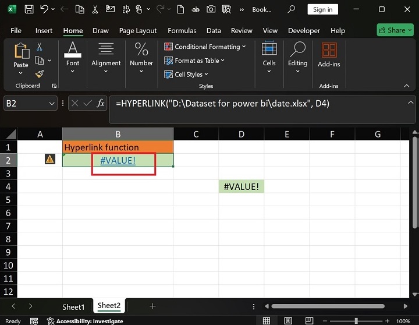Screen dimensions: 419x325
Task: Enable Page Break Preview view
Action: pyautogui.click(x=307, y=321)
